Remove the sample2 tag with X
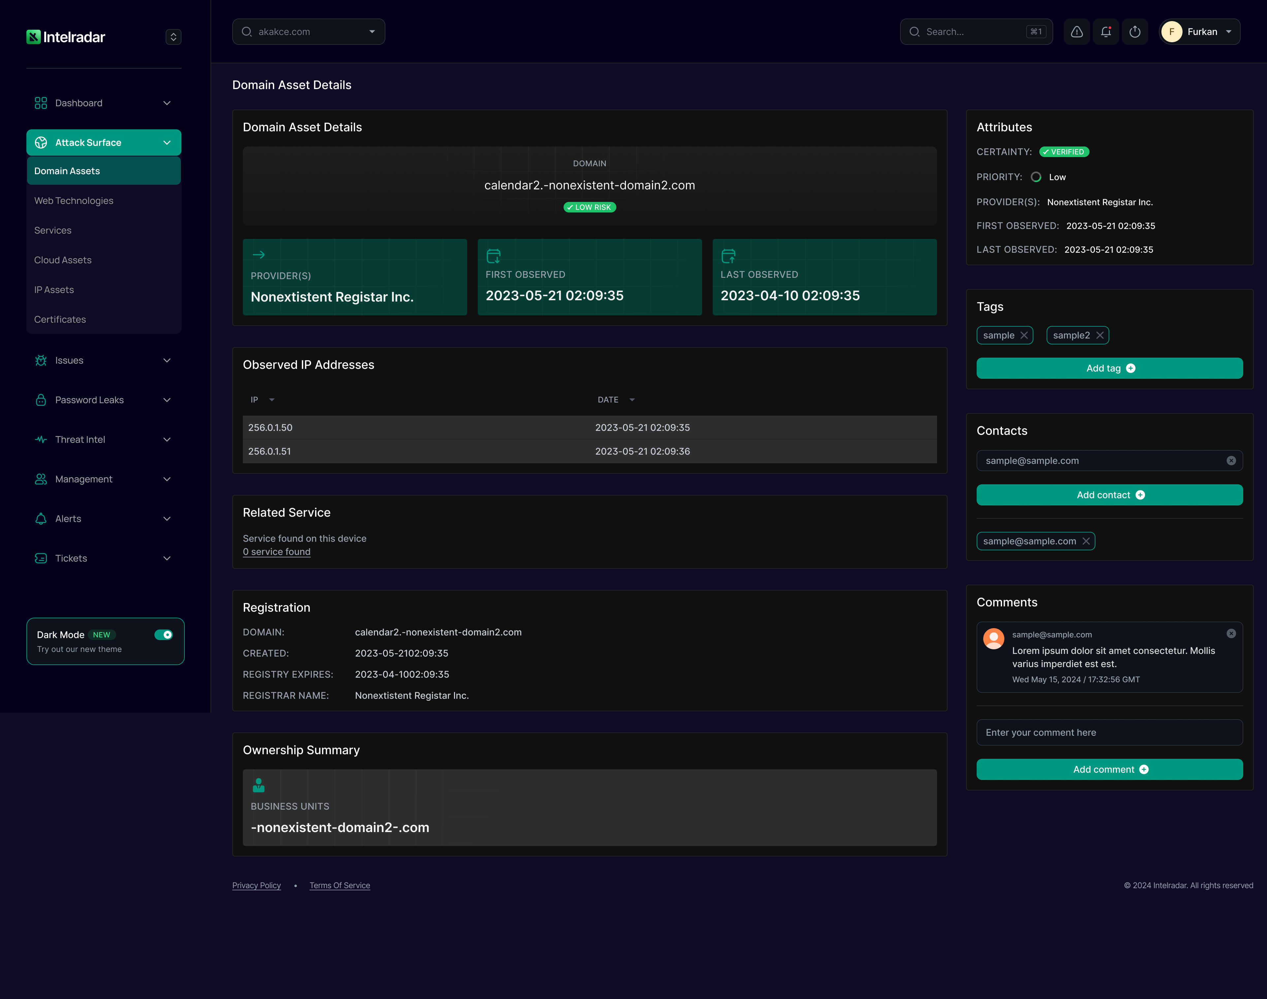 pos(1100,335)
